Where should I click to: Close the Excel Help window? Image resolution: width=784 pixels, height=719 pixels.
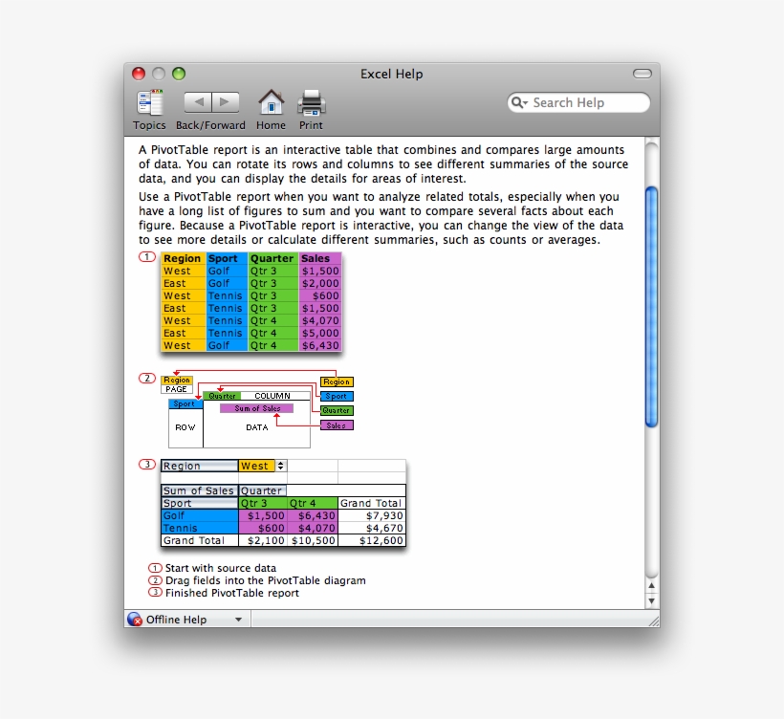coord(139,74)
